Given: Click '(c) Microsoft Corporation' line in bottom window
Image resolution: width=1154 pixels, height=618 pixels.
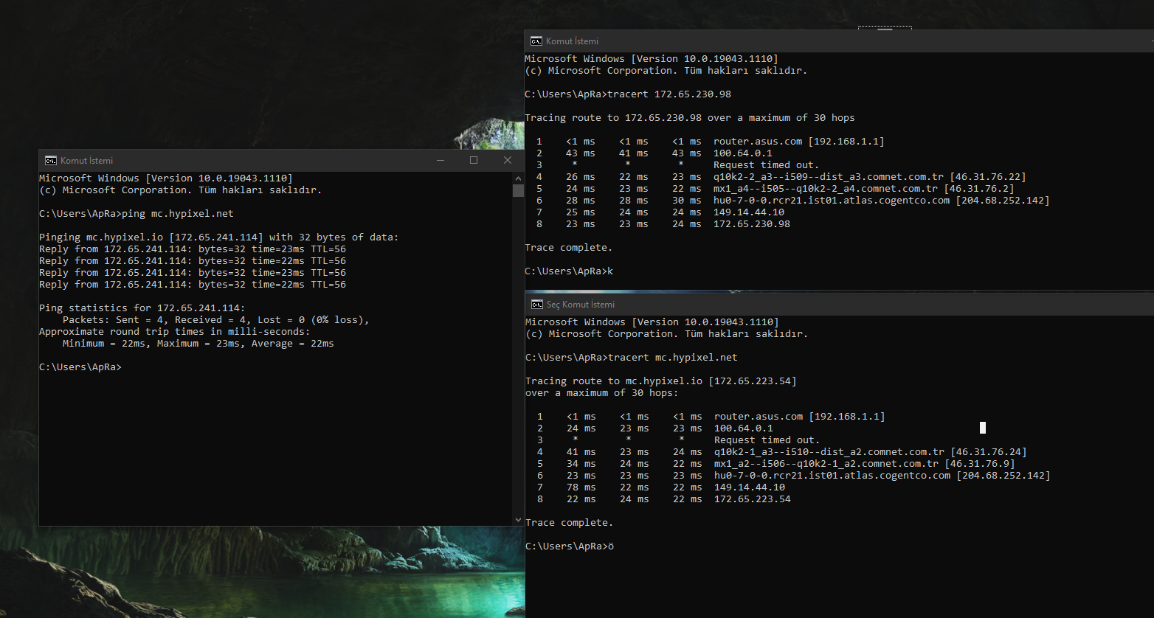Looking at the screenshot, I should [667, 334].
